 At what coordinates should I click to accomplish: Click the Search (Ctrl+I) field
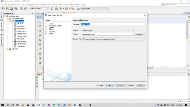click(x=177, y=4)
